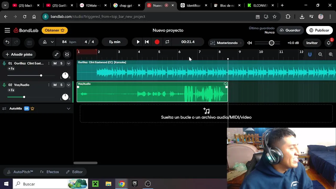Arm the Gorillaz track microphone icon

(4, 63)
